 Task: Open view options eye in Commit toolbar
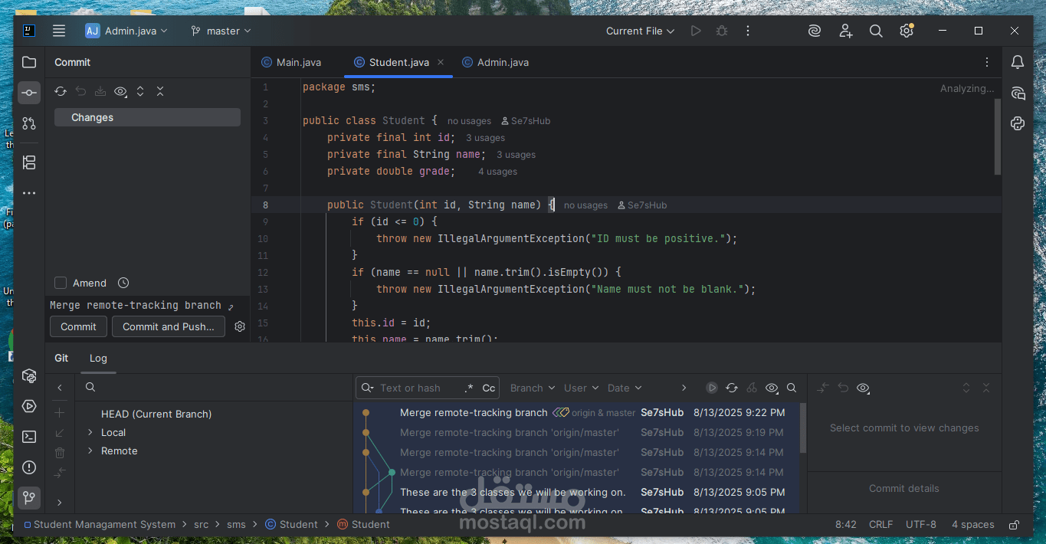coord(120,91)
